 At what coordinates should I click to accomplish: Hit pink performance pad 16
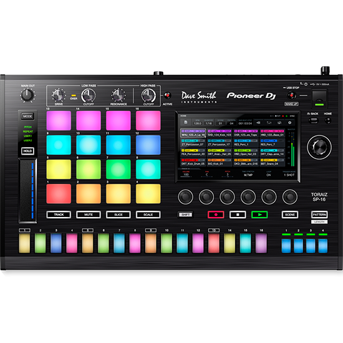[148, 120]
